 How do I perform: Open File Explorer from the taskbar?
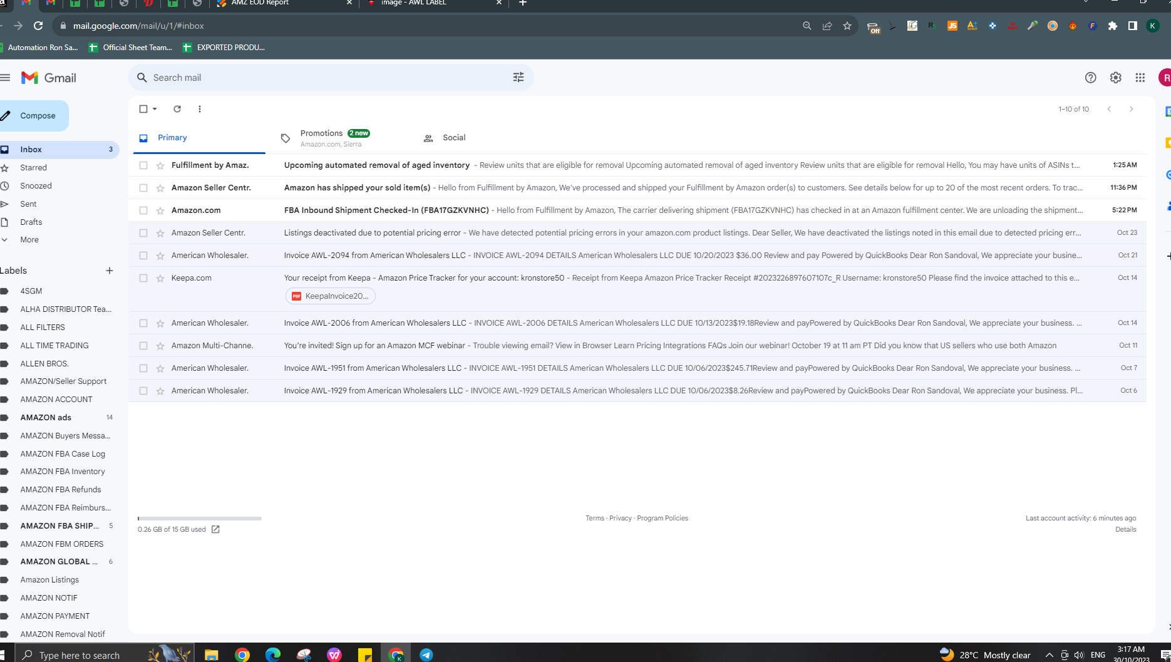pyautogui.click(x=212, y=654)
